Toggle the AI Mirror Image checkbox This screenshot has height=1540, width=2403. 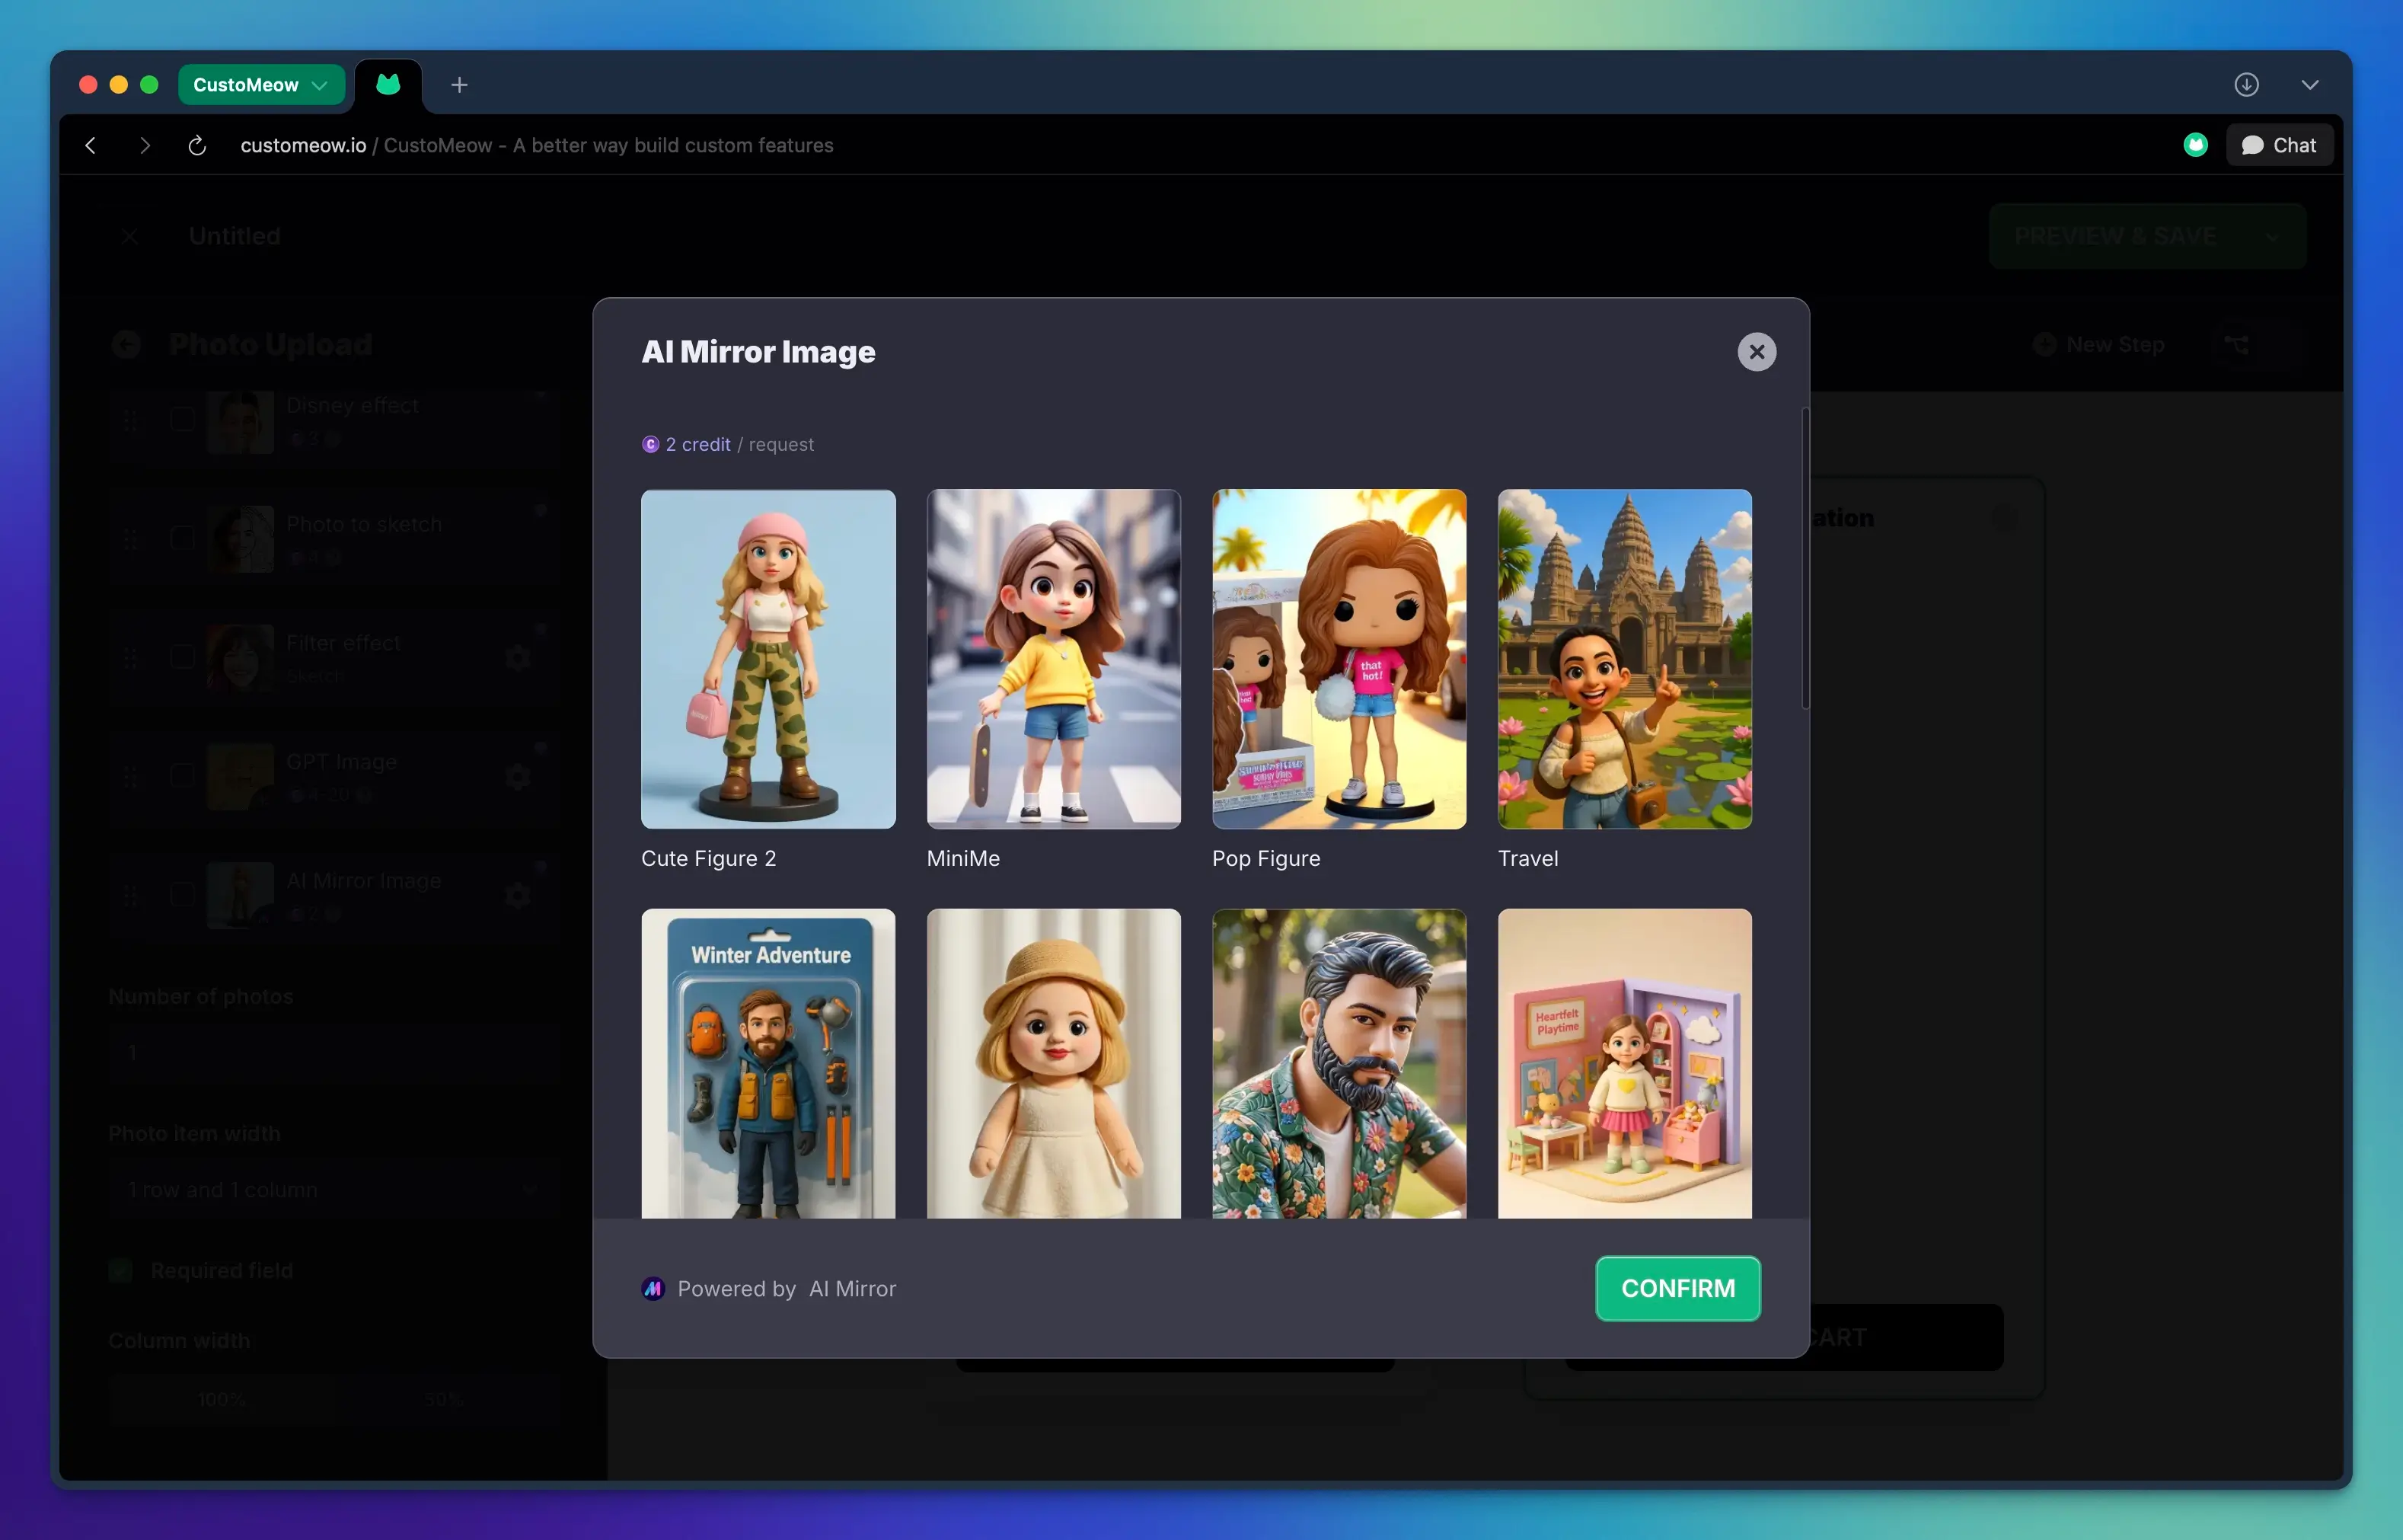pyautogui.click(x=182, y=895)
